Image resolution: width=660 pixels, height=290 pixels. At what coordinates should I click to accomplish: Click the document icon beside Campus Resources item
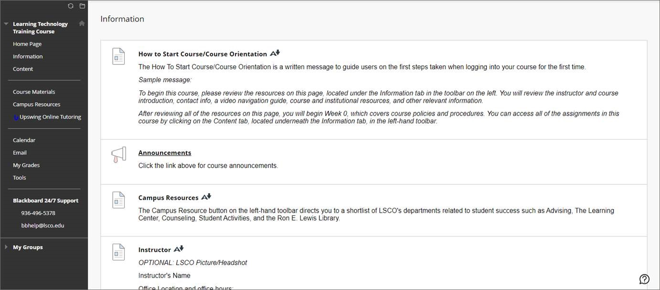point(118,200)
